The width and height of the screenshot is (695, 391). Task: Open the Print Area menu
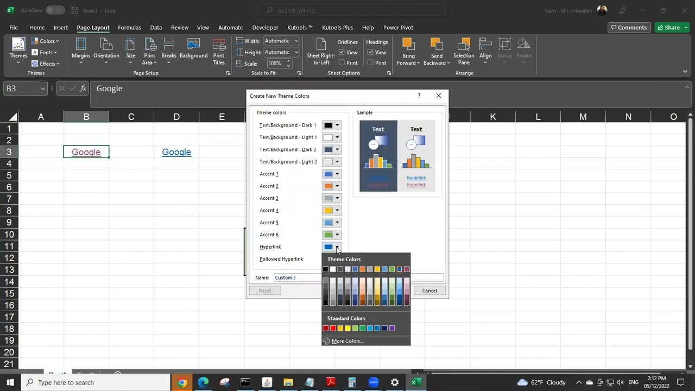point(149,52)
